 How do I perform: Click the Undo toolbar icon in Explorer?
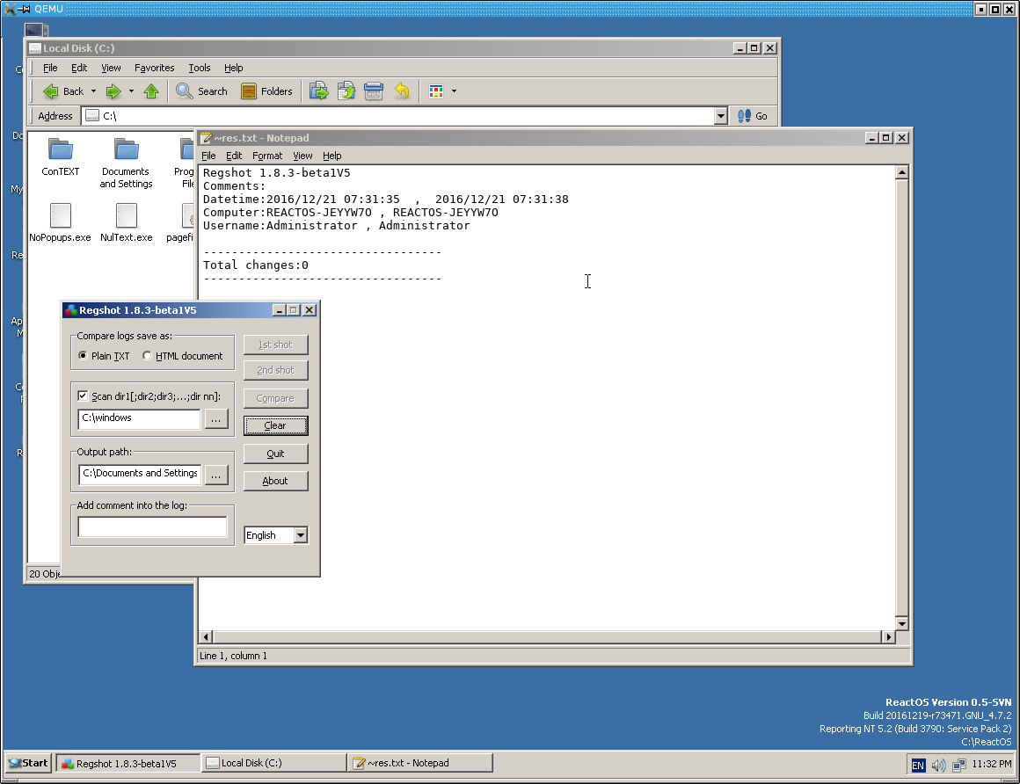[x=402, y=91]
